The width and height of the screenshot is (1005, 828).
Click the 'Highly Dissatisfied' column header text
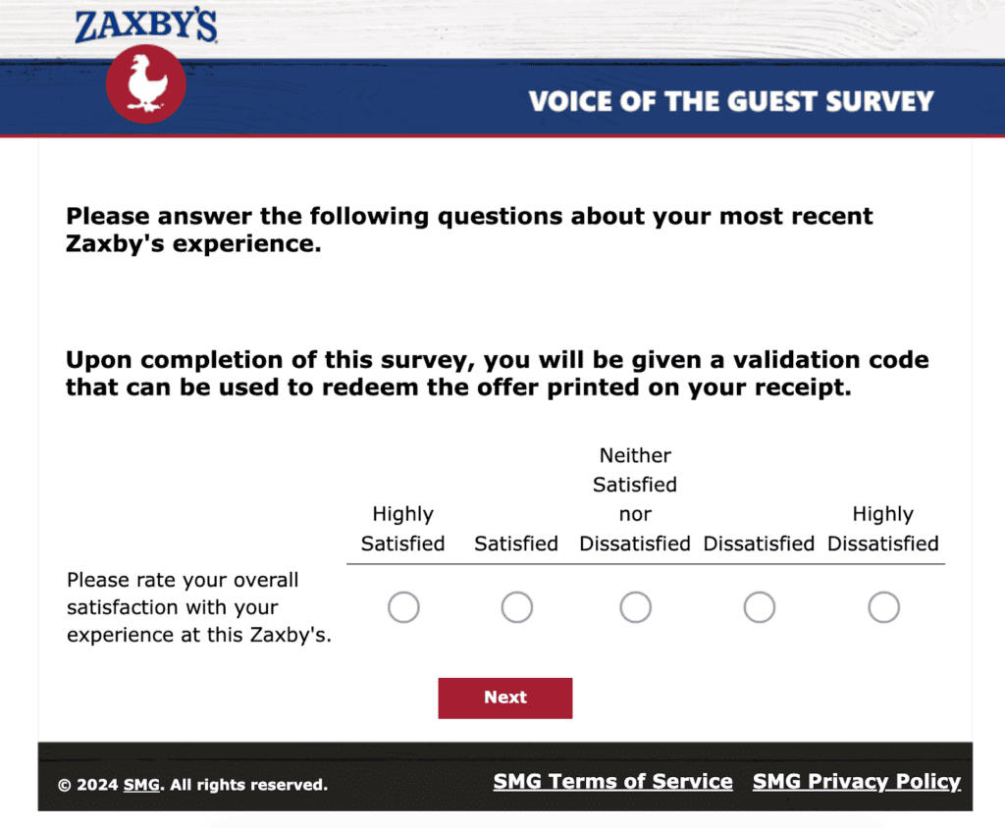[x=883, y=529]
